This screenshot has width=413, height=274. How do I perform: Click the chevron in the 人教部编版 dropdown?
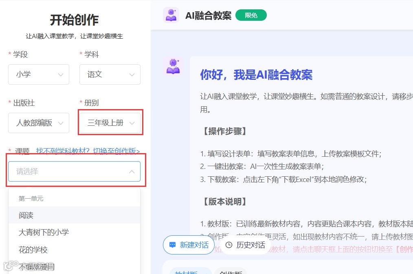[61, 123]
